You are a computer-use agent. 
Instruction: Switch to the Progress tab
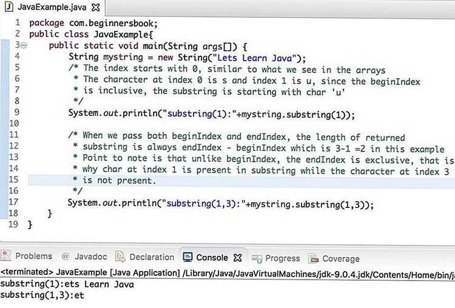[276, 258]
